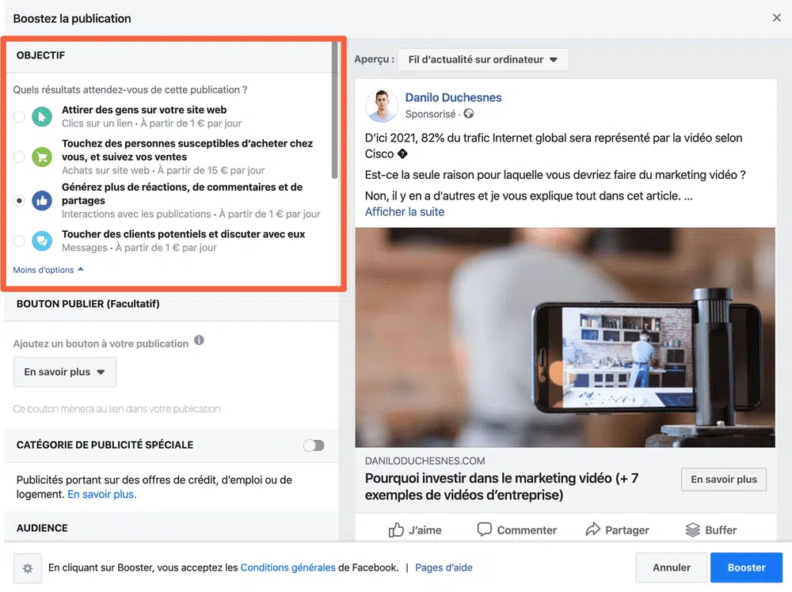Open the 'En savoir plus' button type dropdown
Image resolution: width=792 pixels, height=592 pixels.
point(65,372)
